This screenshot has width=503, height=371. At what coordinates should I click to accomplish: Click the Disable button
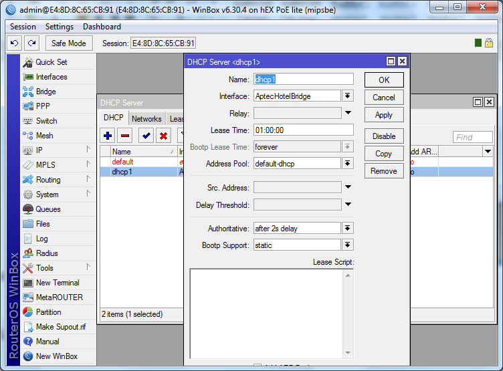click(x=384, y=136)
